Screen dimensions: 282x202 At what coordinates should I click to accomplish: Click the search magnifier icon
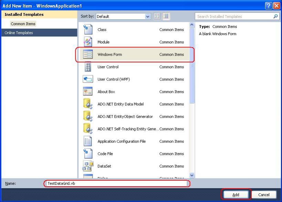point(275,16)
